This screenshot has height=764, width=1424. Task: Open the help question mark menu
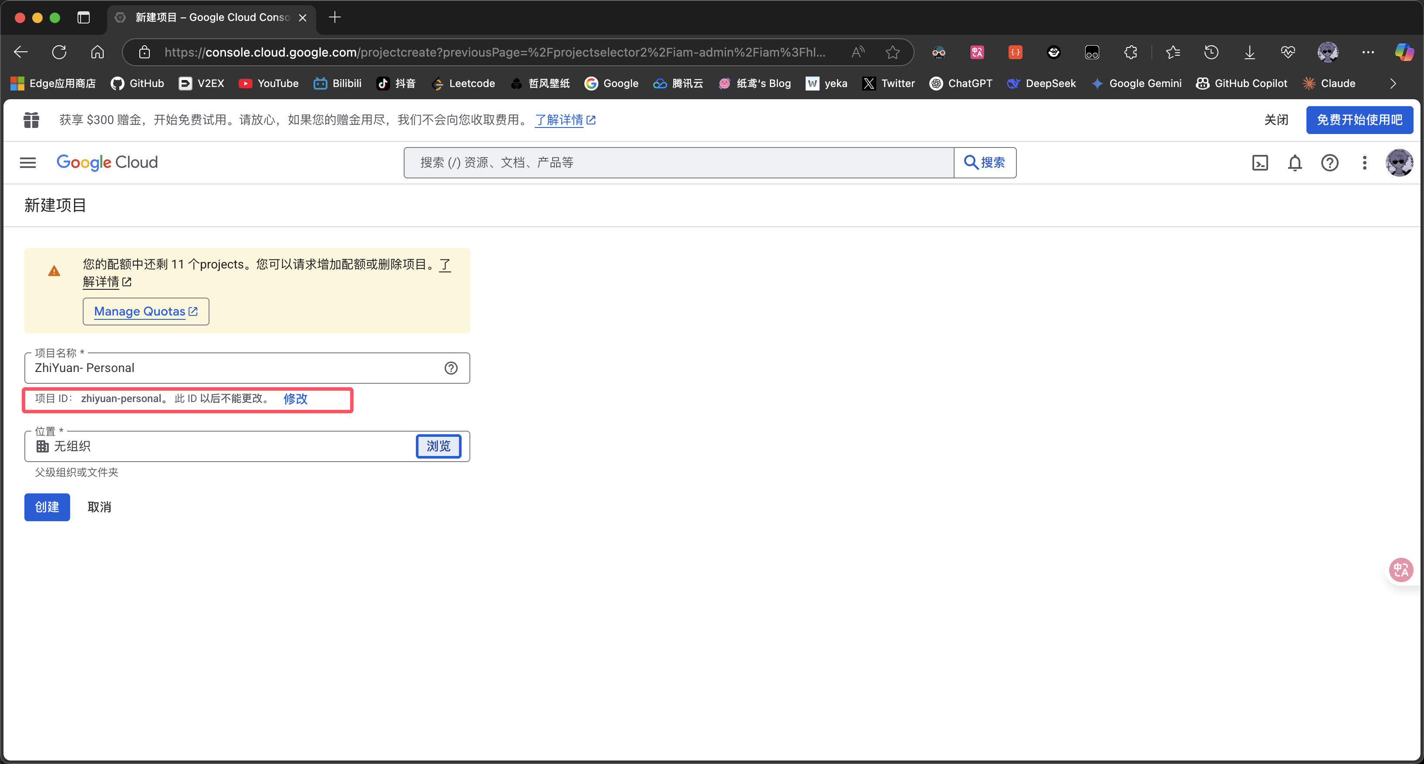tap(1330, 163)
